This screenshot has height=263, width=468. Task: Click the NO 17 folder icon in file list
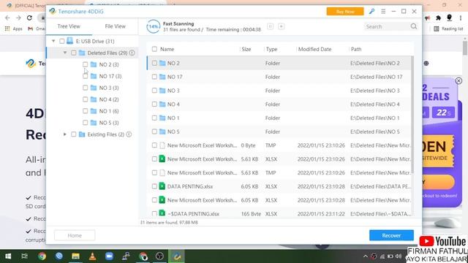click(162, 77)
